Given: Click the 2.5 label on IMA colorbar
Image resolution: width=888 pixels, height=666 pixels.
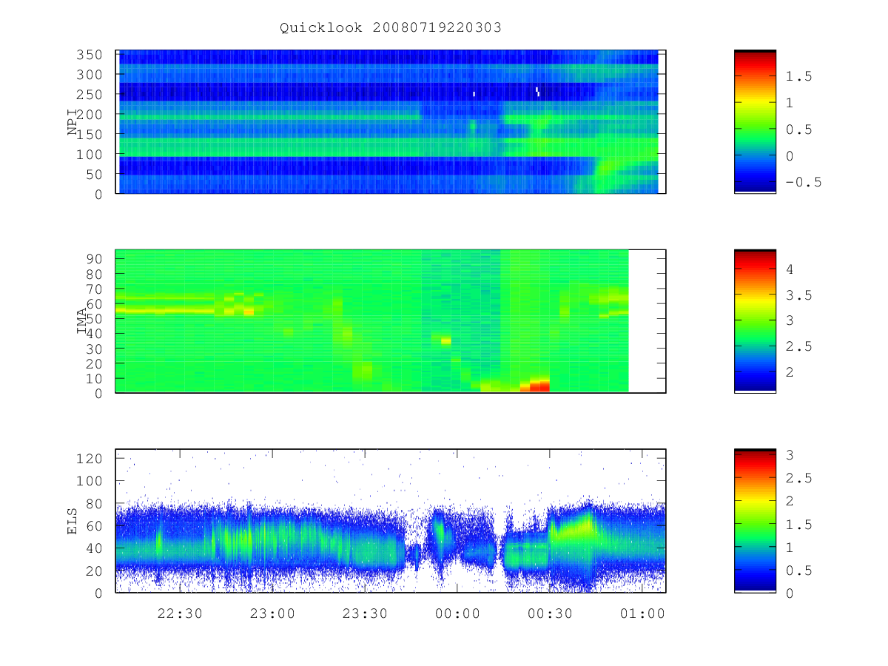Looking at the screenshot, I should point(799,346).
